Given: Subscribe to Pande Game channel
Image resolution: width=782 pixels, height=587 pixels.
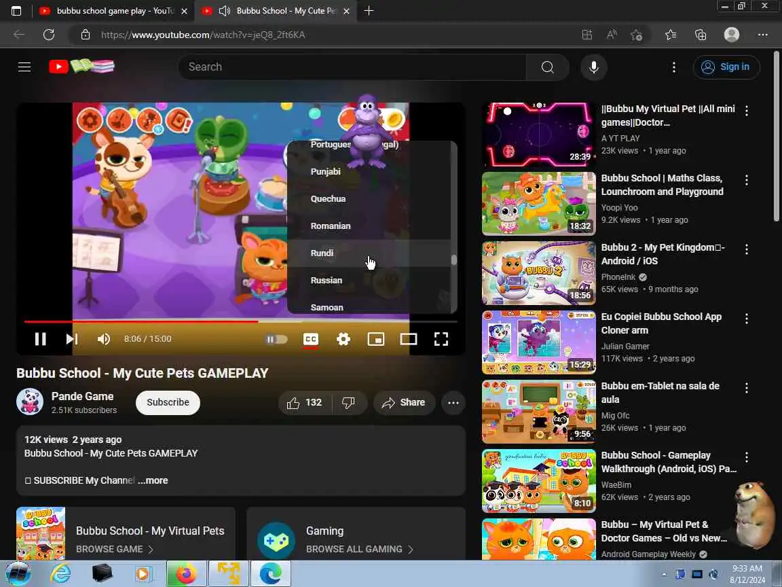Looking at the screenshot, I should 168,403.
